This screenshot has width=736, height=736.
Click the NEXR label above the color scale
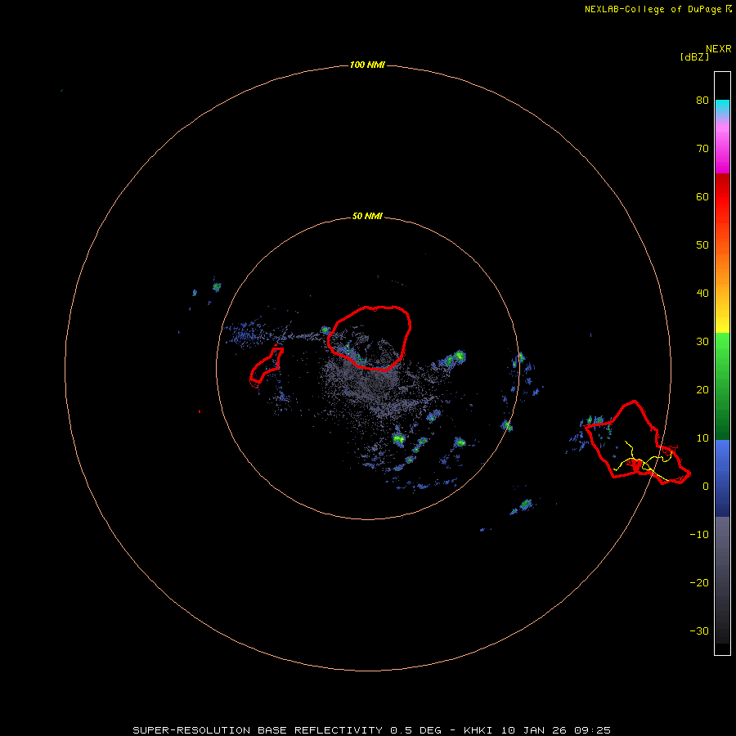point(718,49)
